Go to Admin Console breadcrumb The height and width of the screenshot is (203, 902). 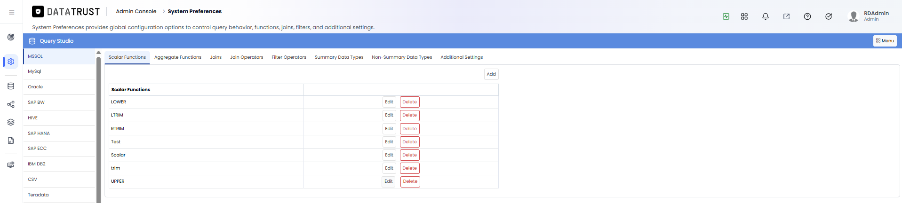136,11
